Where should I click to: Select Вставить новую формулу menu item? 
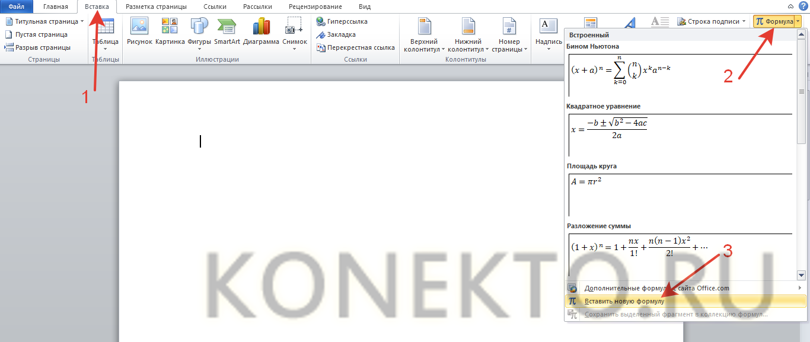(624, 301)
